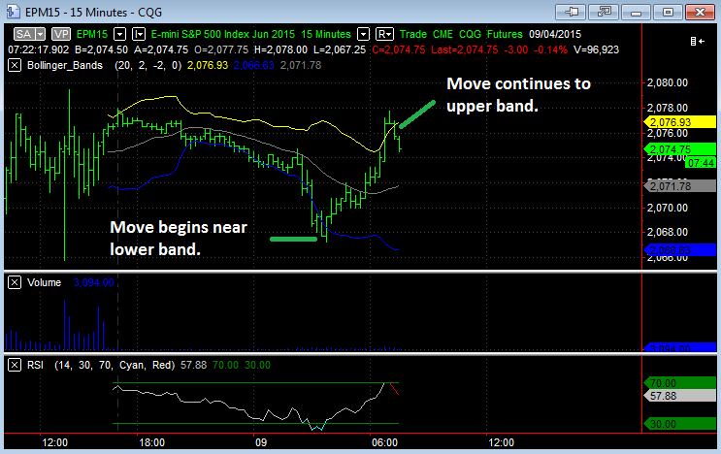Image resolution: width=721 pixels, height=454 pixels.
Task: Click the VP volume profile button
Action: point(61,34)
